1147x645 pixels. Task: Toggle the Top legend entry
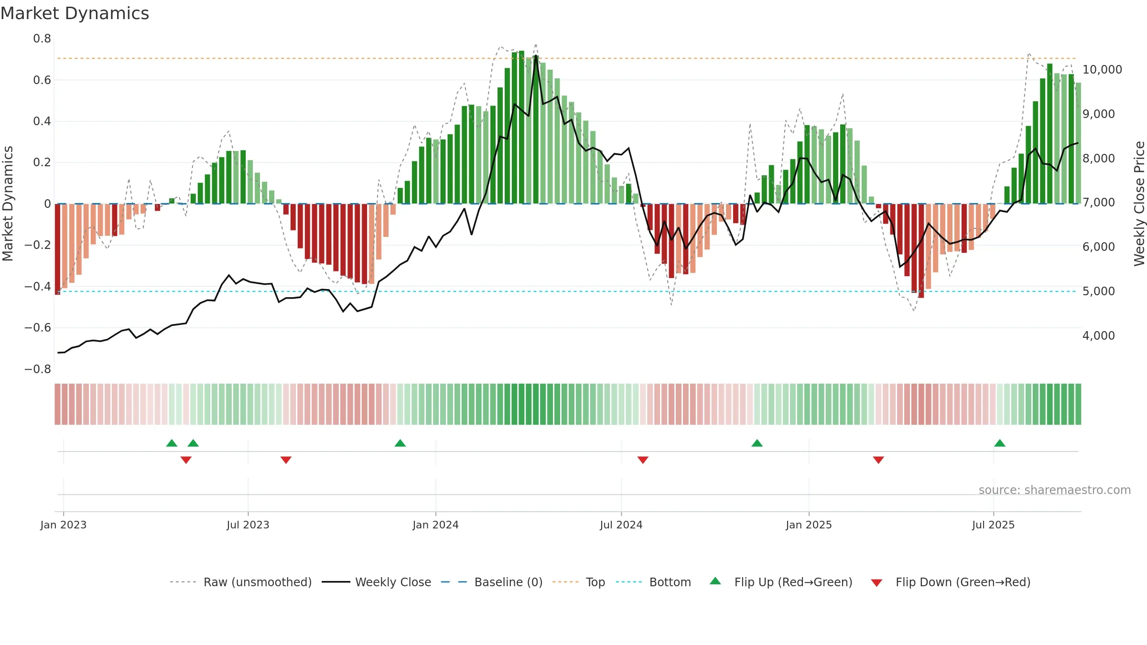[x=578, y=582]
